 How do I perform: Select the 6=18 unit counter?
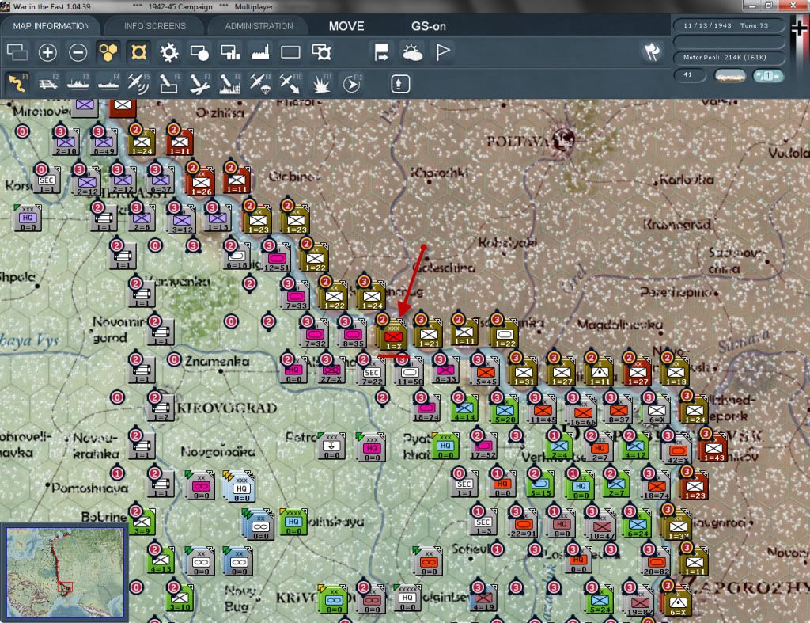click(x=238, y=257)
